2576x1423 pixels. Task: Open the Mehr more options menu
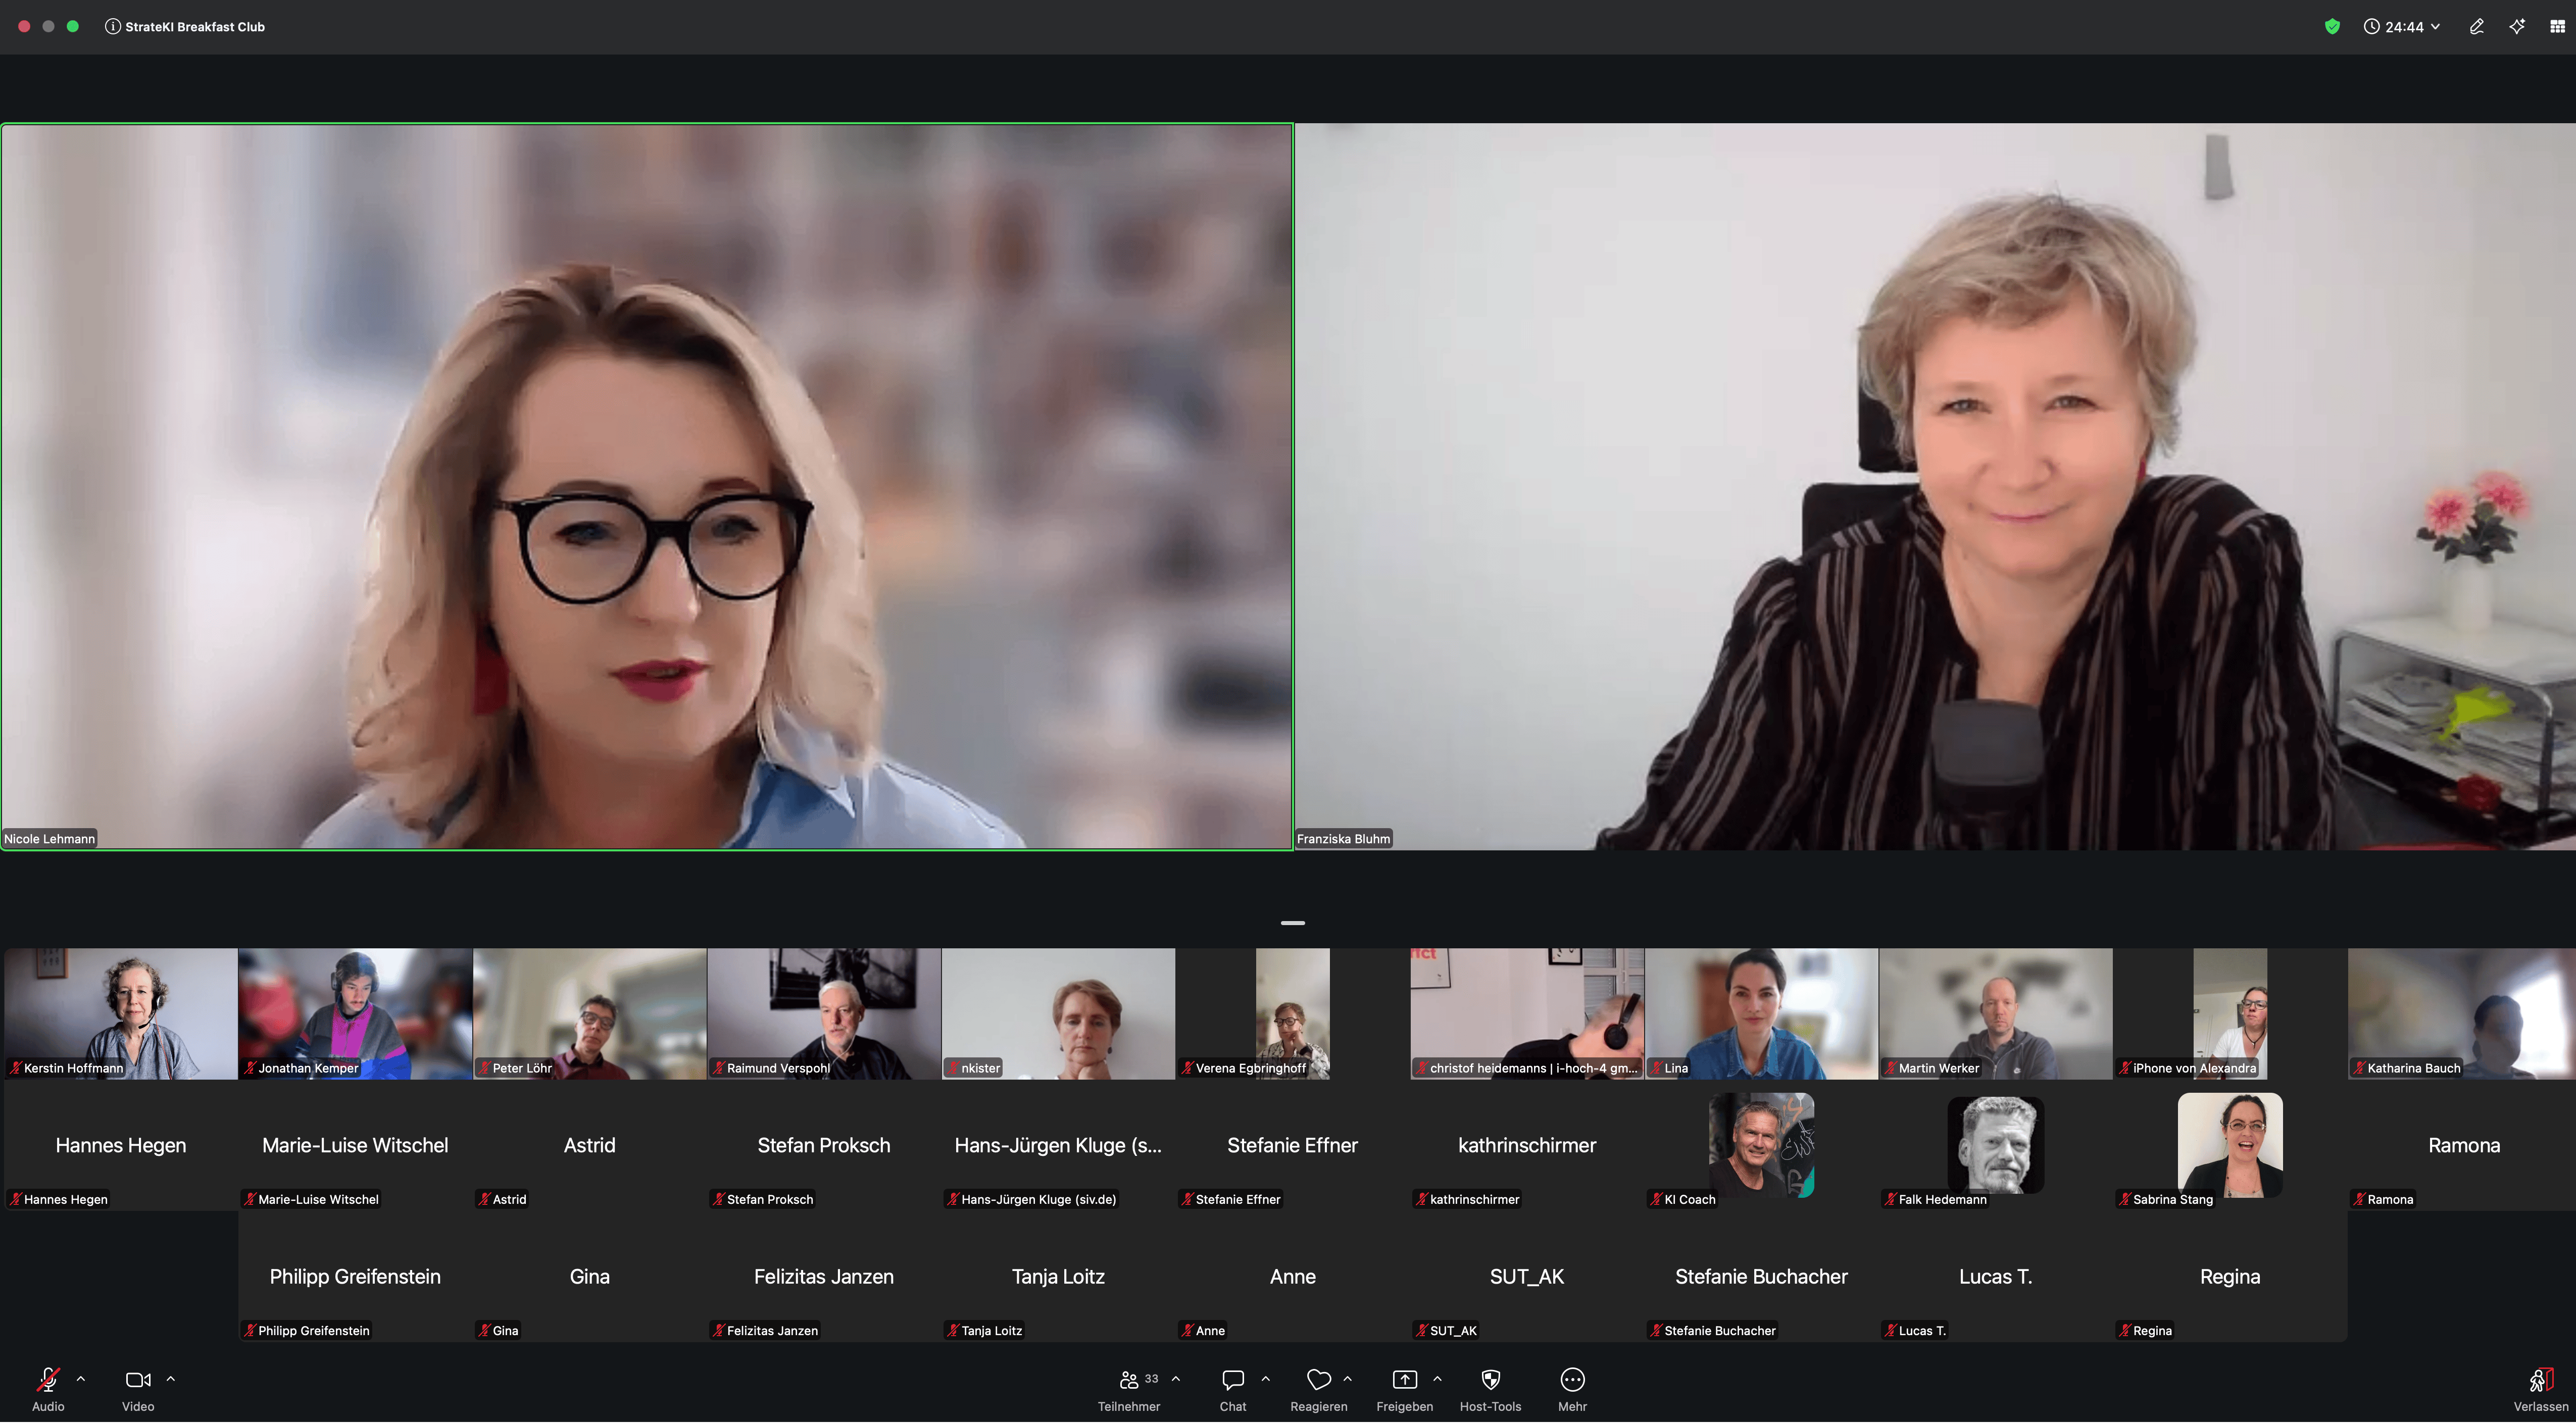[1572, 1389]
